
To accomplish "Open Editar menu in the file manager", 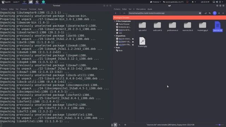I will click(124, 9).
